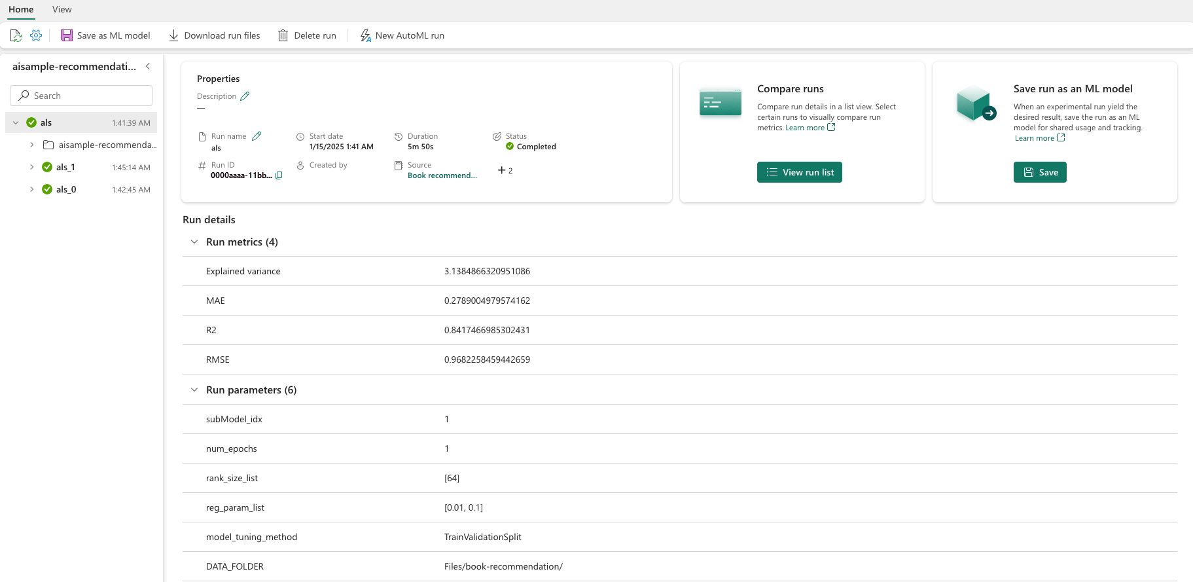The height and width of the screenshot is (582, 1193).
Task: Click the Download run files icon
Action: [x=173, y=35]
